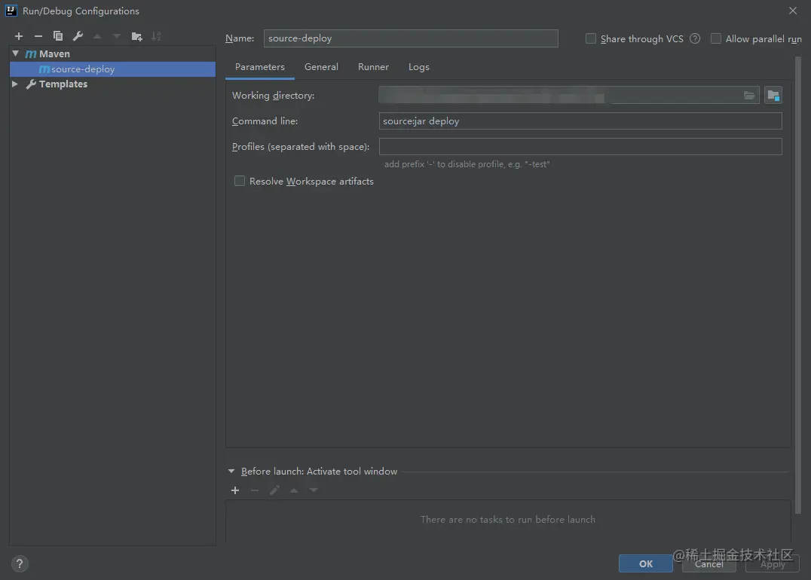Image resolution: width=811 pixels, height=580 pixels.
Task: Collapse the Maven tree node
Action: [16, 53]
